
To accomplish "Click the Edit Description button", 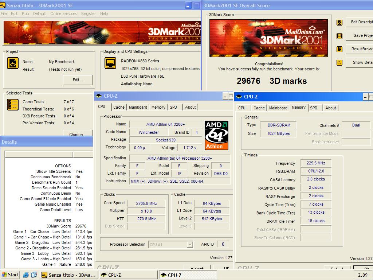I will coord(359,22).
